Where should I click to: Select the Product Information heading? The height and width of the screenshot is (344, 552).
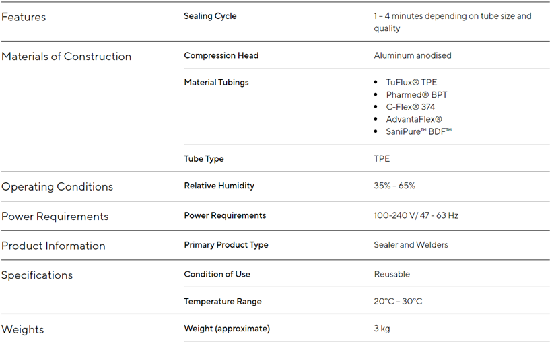(x=53, y=246)
